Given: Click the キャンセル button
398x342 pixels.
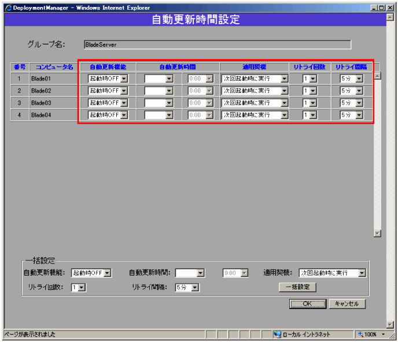Looking at the screenshot, I should point(347,304).
